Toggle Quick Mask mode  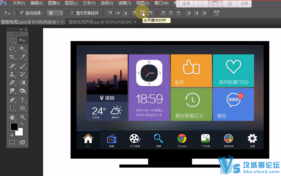pyautogui.click(x=12, y=142)
